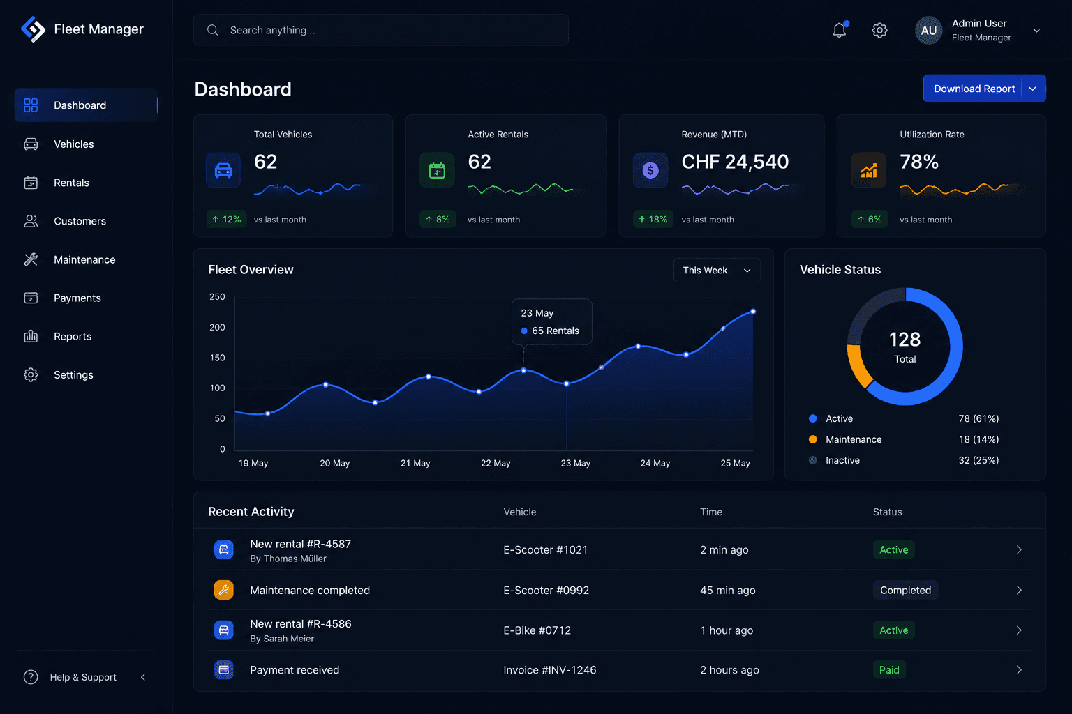Click Active status badge for rental #R-4586
1072x714 pixels.
tap(893, 630)
